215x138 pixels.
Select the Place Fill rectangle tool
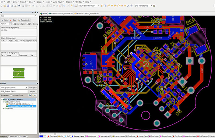click(121, 6)
